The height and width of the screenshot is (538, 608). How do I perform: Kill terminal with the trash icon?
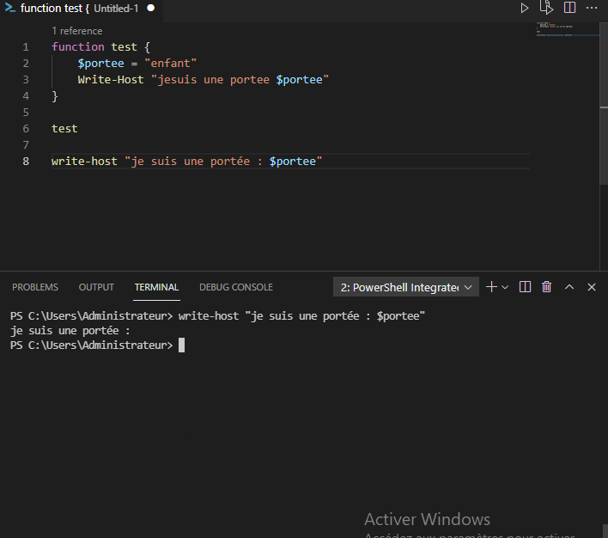(x=547, y=287)
